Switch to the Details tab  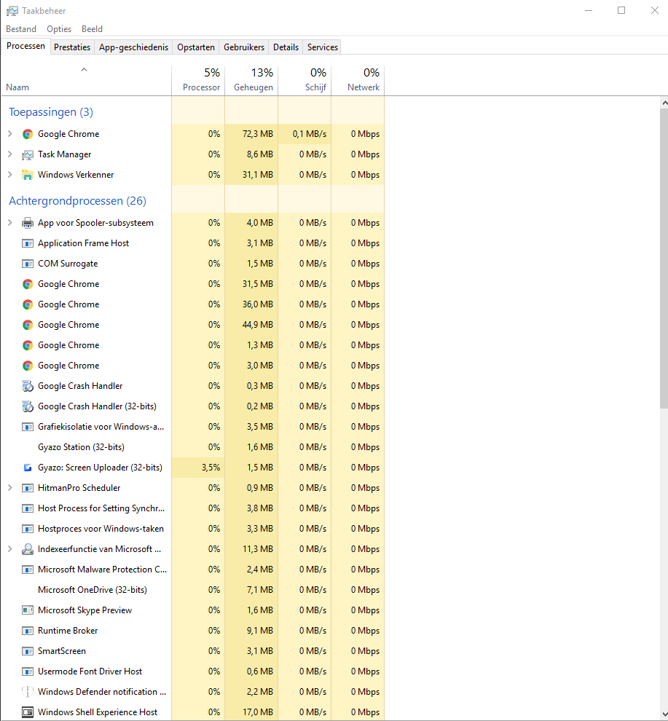286,47
